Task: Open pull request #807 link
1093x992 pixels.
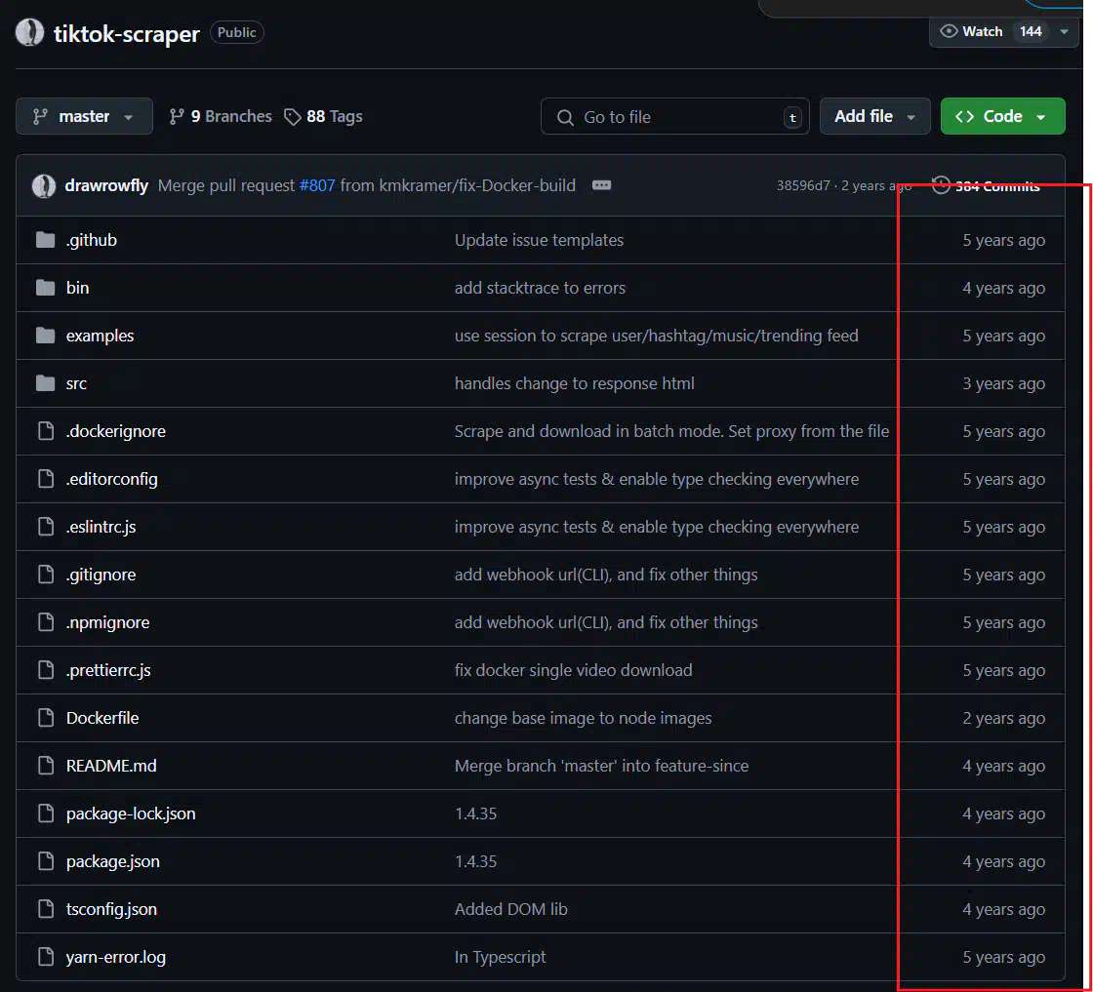Action: (317, 186)
